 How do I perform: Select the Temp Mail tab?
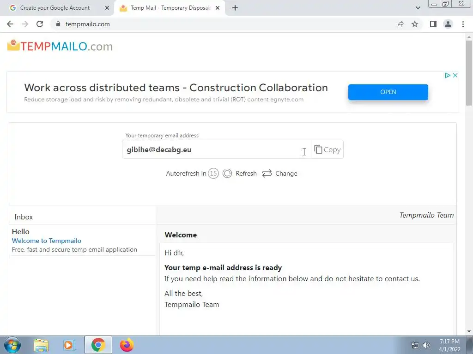tap(170, 8)
